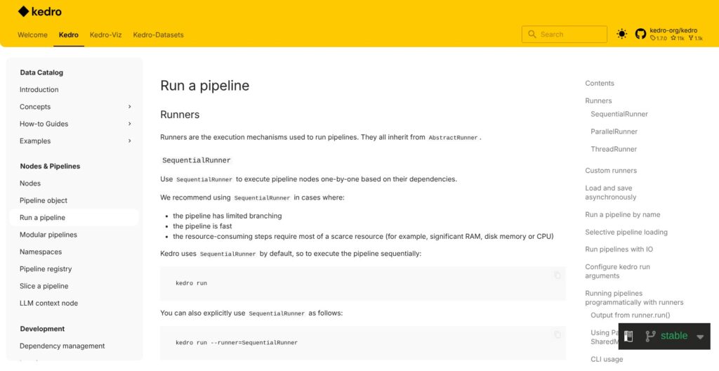
Task: Open the Introduction sidebar page
Action: point(39,89)
